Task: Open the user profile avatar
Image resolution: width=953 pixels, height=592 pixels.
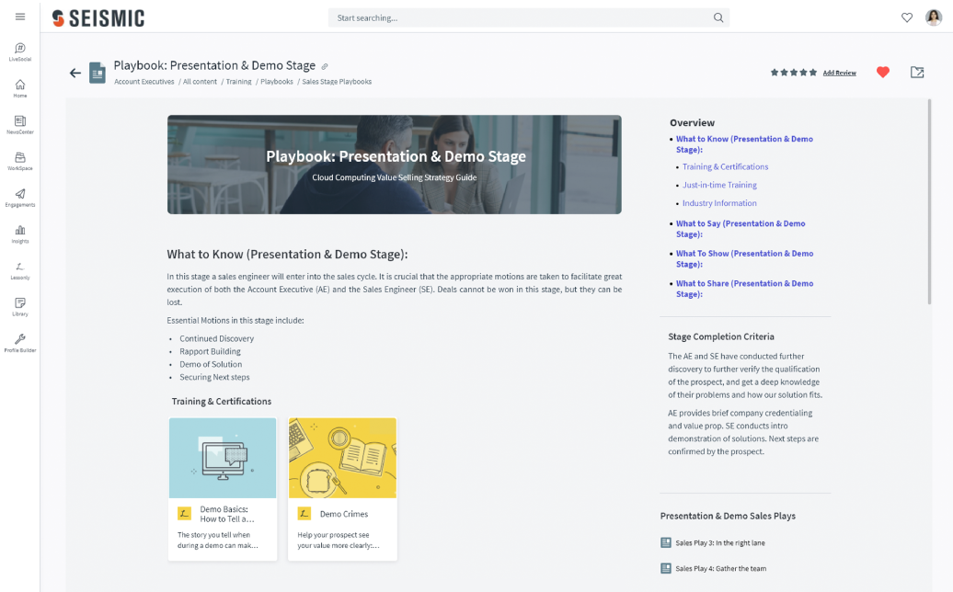Action: (934, 17)
